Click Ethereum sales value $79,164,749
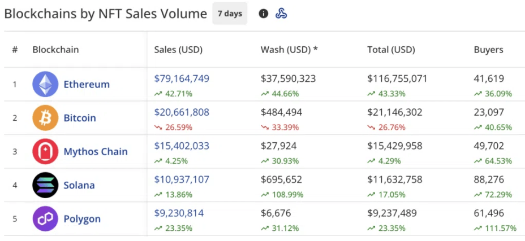 tap(182, 78)
